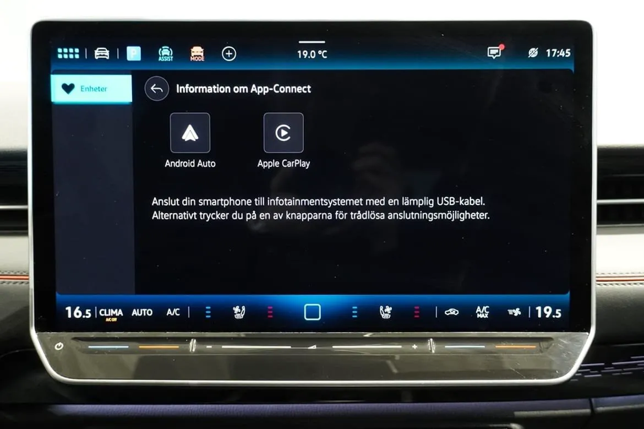The width and height of the screenshot is (644, 429).
Task: Tap the volume minus on the touch slider
Action: point(209,347)
